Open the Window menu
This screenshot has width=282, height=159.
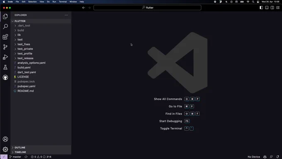(73, 2)
